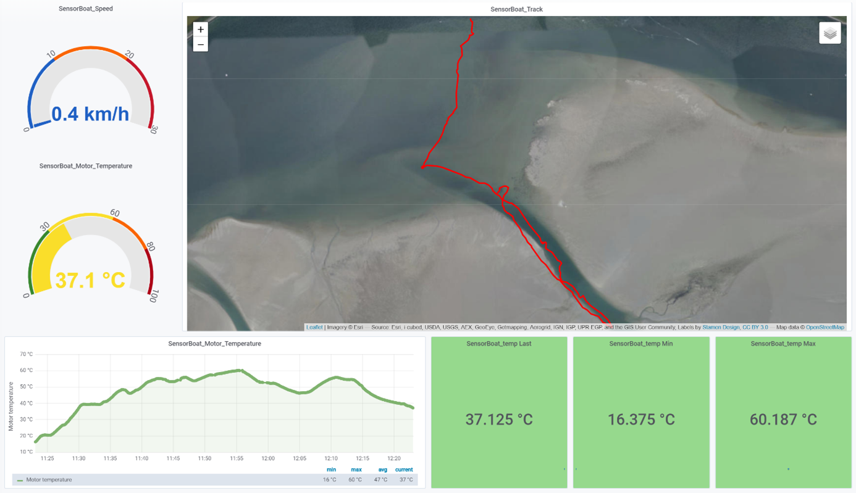Expand the SensorBoat_Track panel title menu
Screen dimensions: 856x493
click(516, 9)
